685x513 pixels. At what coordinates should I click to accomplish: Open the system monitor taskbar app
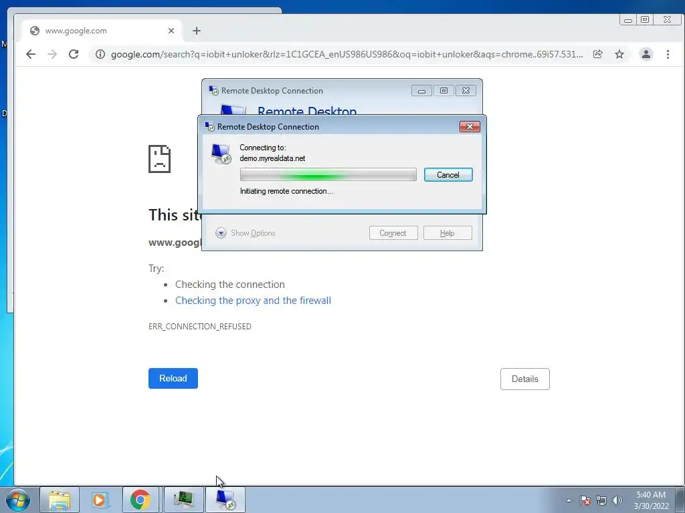coord(183,500)
